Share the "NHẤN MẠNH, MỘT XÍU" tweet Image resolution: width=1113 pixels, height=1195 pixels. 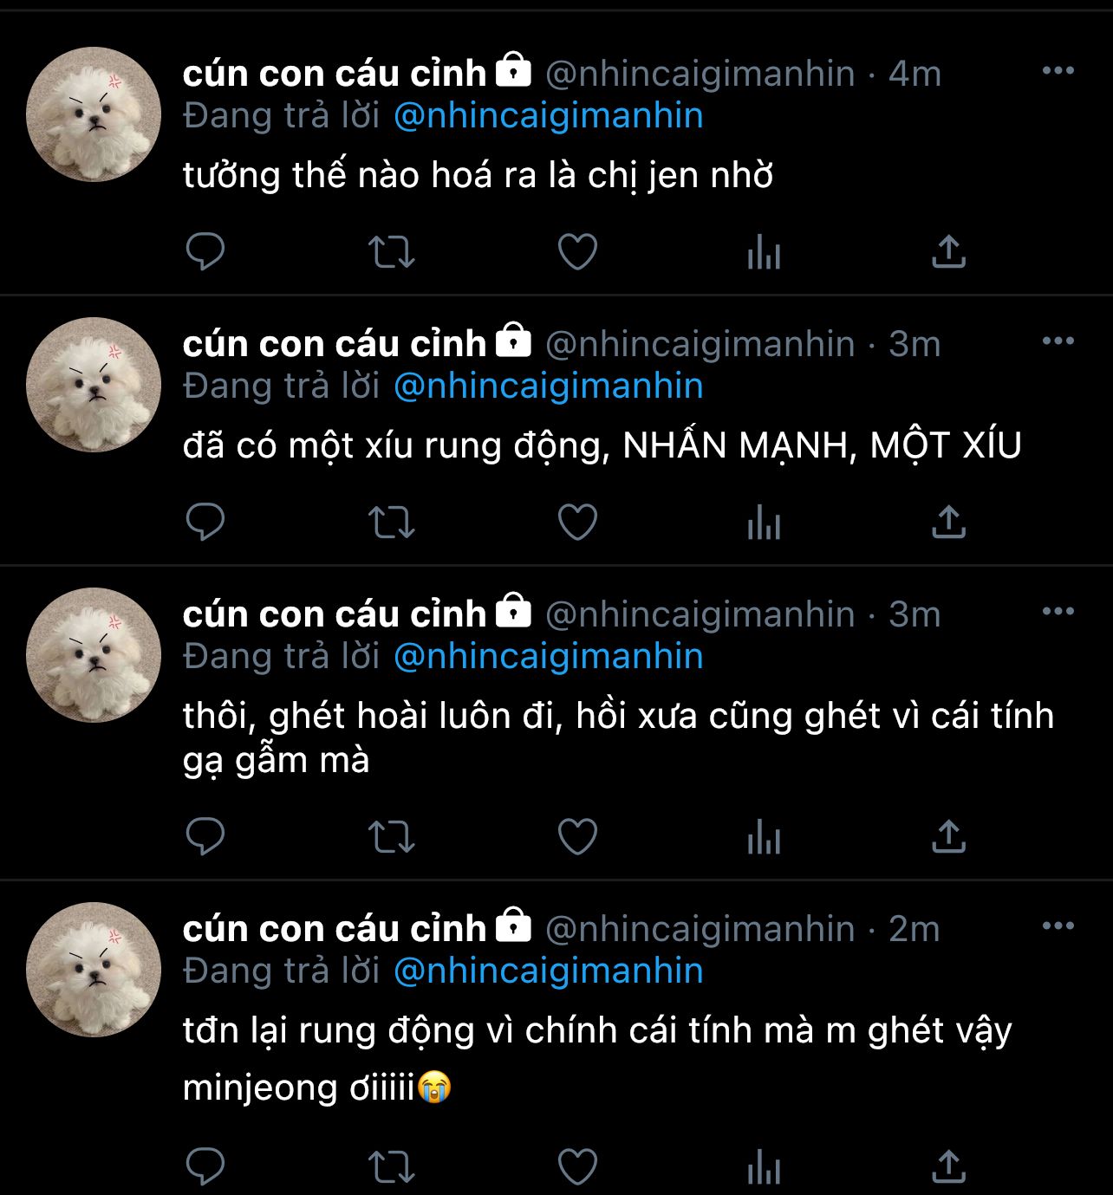948,523
